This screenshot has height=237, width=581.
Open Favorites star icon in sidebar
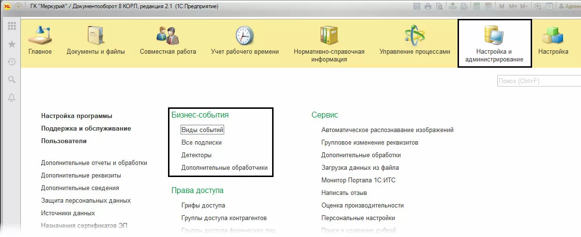point(12,44)
